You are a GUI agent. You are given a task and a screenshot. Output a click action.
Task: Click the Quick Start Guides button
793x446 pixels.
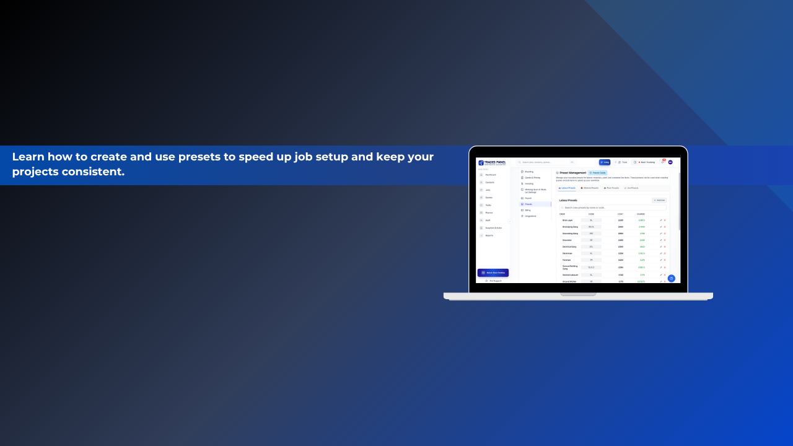pos(493,273)
